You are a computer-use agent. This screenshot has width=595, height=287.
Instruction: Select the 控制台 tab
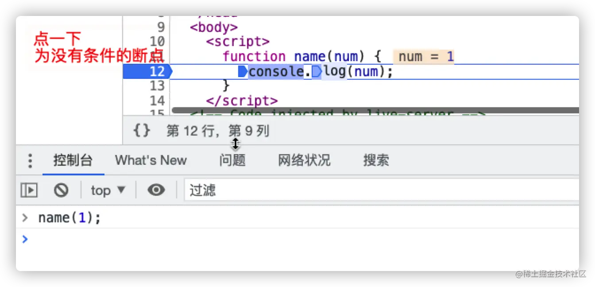click(73, 160)
